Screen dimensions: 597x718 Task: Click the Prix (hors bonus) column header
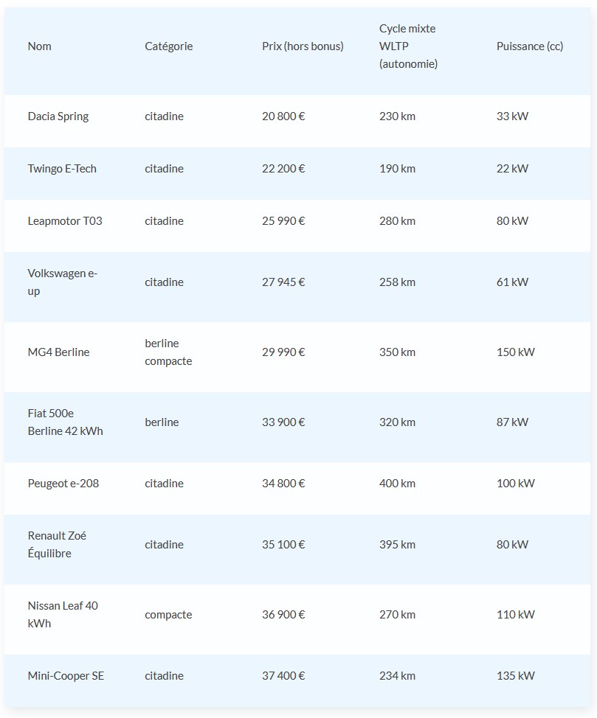(303, 46)
